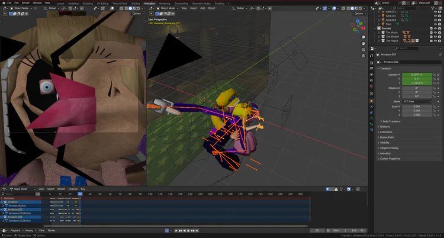Click the viewport navigation axis gizmo
Viewport: 444px width, 238px height.
359,25
